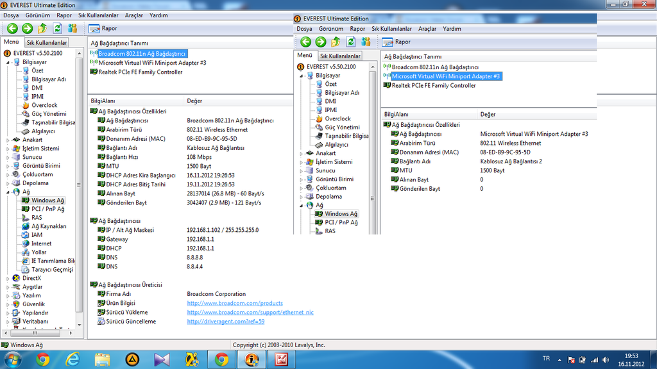Viewport: 657px width, 369px height.
Task: Select RAS in main window tree
Action: tap(37, 218)
